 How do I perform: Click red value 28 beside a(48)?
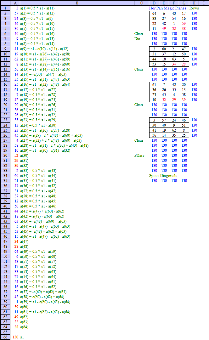point(16,246)
